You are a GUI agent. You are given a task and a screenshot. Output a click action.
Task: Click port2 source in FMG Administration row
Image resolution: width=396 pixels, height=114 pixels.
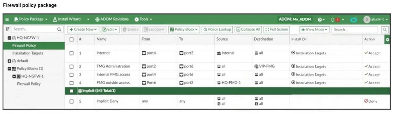(149, 66)
